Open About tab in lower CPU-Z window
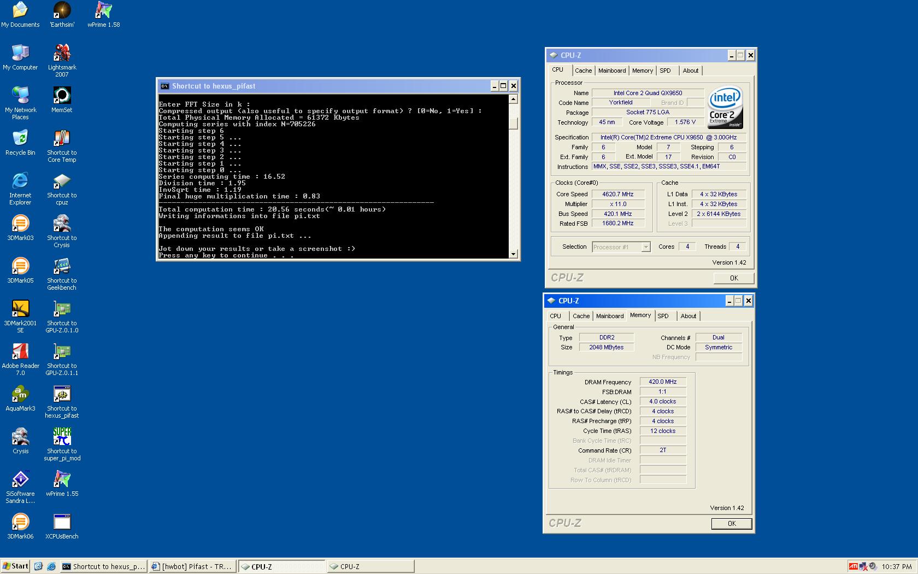The height and width of the screenshot is (574, 918). tap(688, 316)
